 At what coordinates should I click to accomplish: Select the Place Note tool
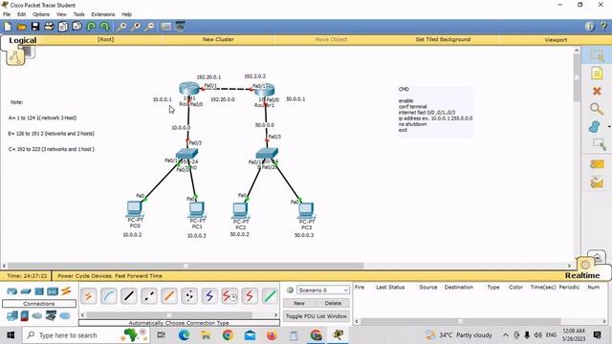(597, 74)
